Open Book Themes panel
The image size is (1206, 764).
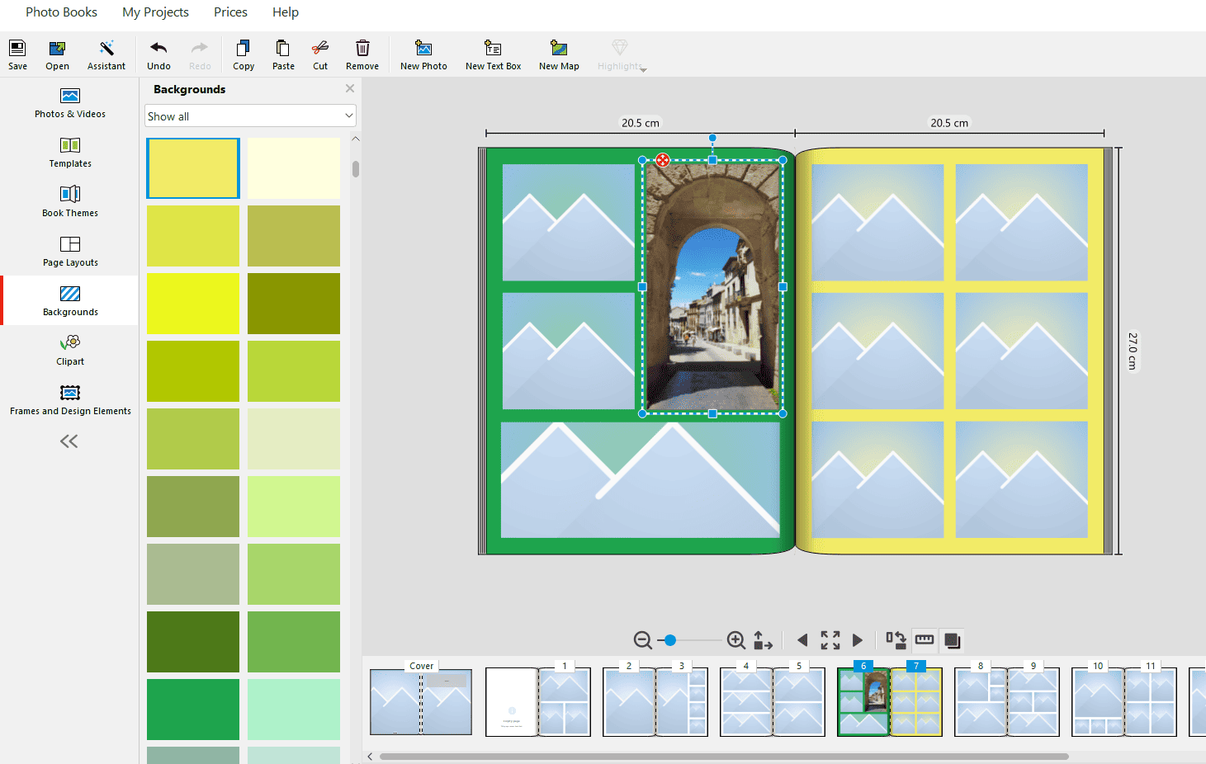[x=70, y=202]
